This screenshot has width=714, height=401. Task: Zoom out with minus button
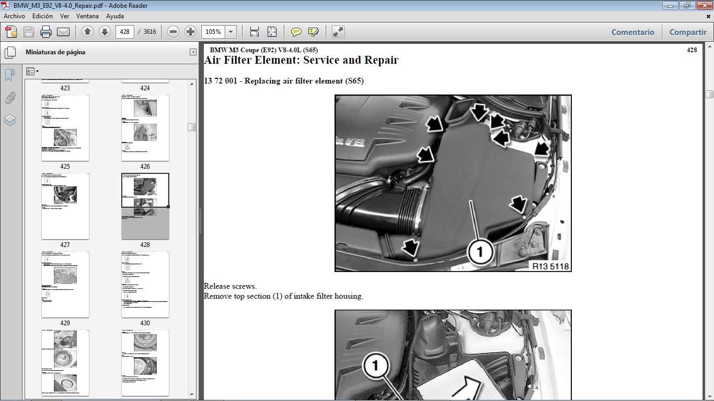click(174, 32)
